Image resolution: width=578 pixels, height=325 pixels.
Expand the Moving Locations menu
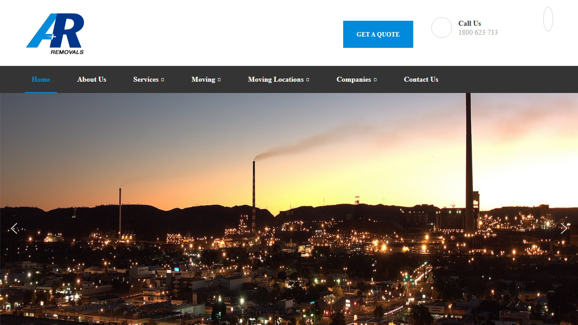(275, 79)
